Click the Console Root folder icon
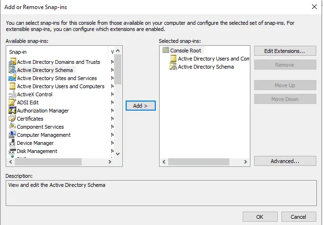323x225 pixels. coord(166,50)
